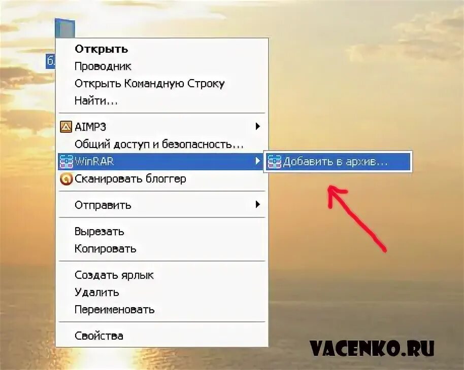Image resolution: width=464 pixels, height=370 pixels.
Task: Choose Копировать menu entry
Action: 105,248
